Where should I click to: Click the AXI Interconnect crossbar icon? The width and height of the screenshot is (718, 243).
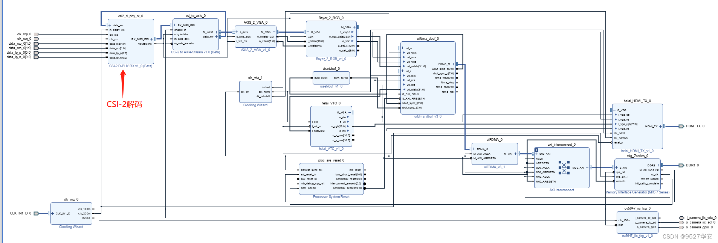(564, 168)
